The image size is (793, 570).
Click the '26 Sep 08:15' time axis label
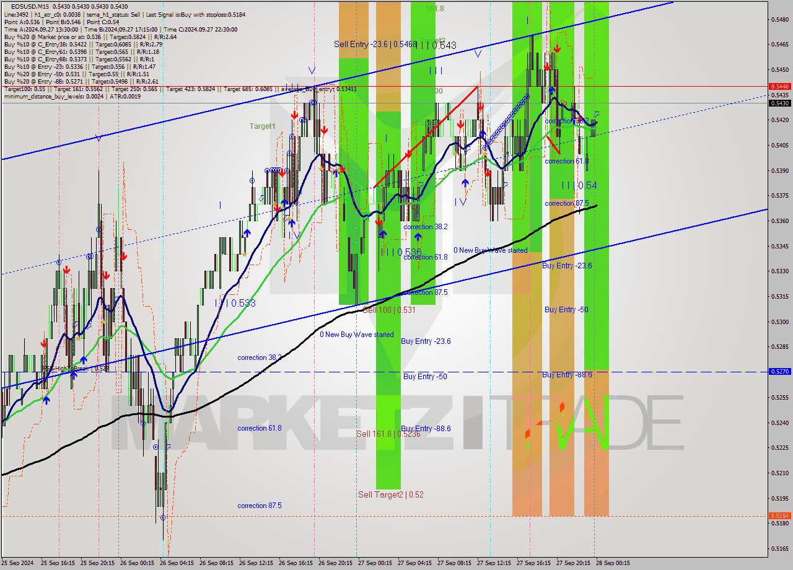[216, 563]
